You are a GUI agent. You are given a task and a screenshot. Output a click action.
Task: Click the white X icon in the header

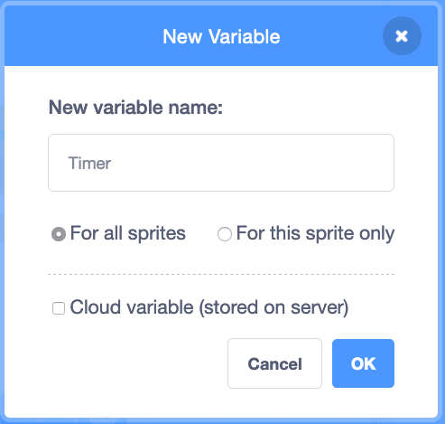[402, 36]
